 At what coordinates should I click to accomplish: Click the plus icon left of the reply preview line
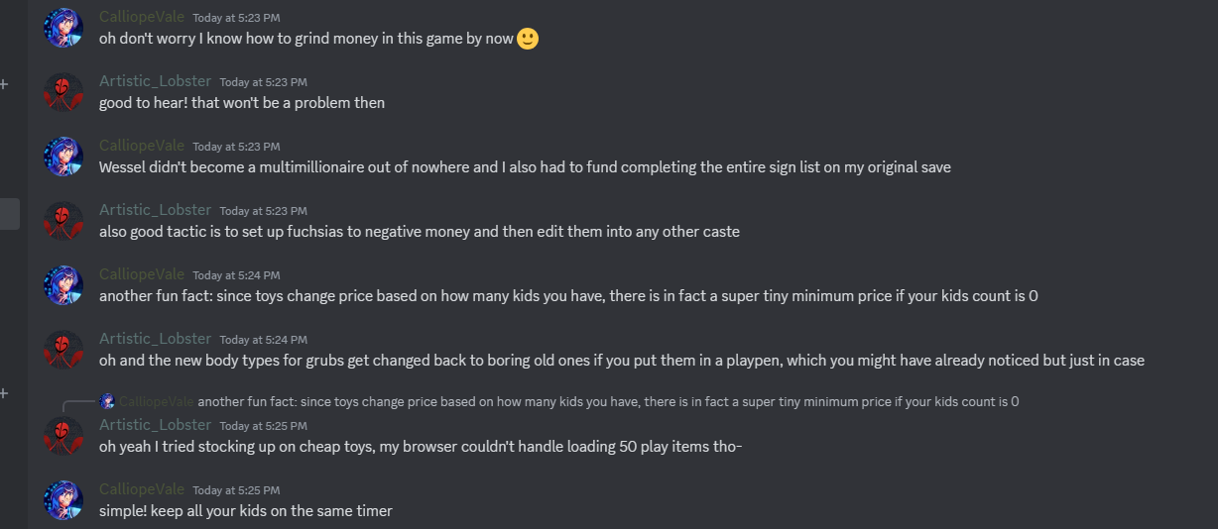(x=4, y=393)
